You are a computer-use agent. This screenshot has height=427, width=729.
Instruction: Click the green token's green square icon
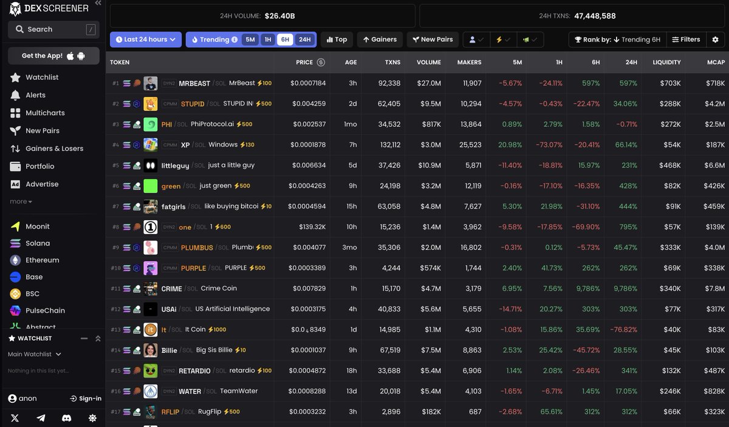(x=151, y=186)
